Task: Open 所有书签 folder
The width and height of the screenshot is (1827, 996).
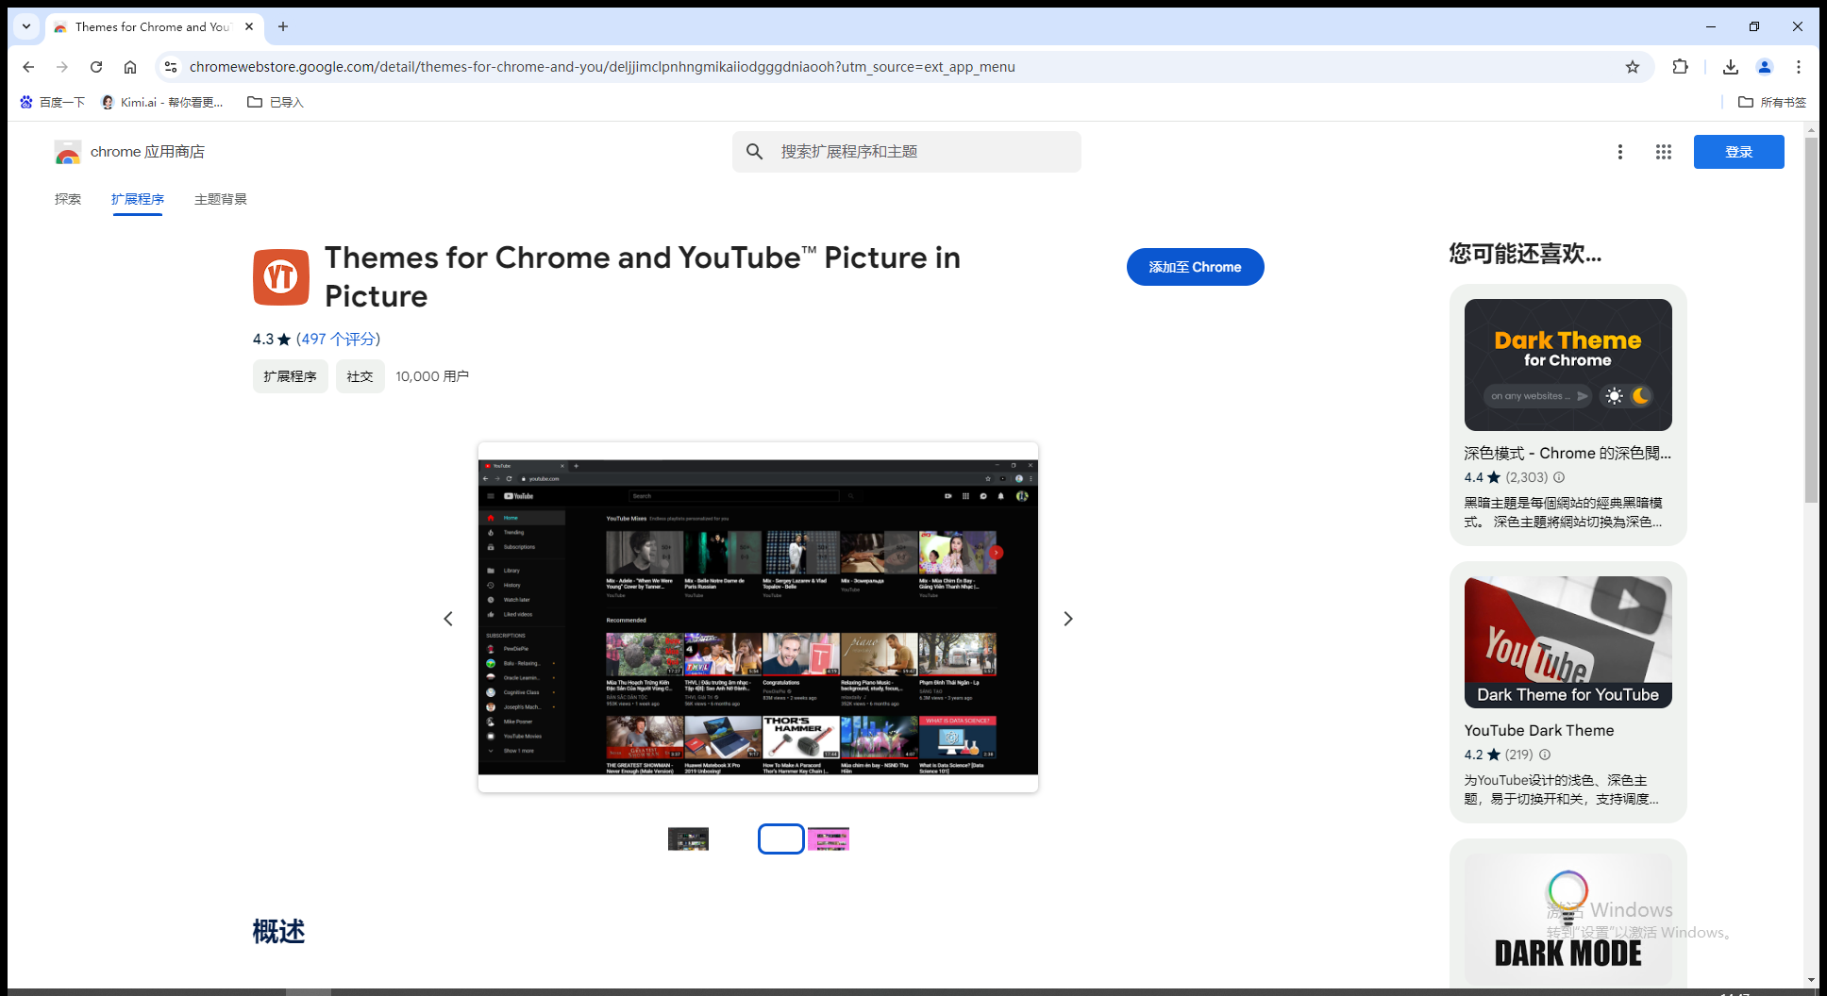Action: (x=1772, y=102)
